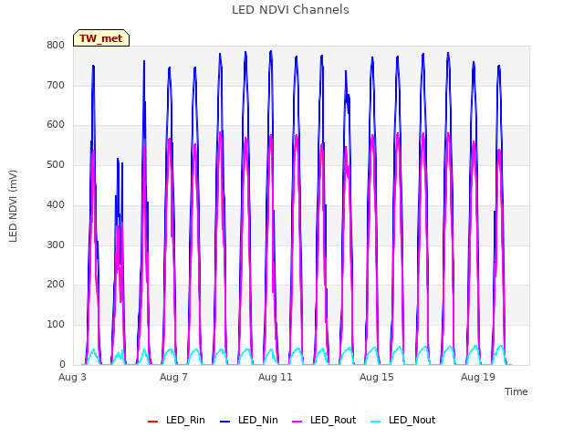Viewport: 584px width, 438px height.
Task: Click the 'Aug 15' x-axis label
Action: click(377, 377)
